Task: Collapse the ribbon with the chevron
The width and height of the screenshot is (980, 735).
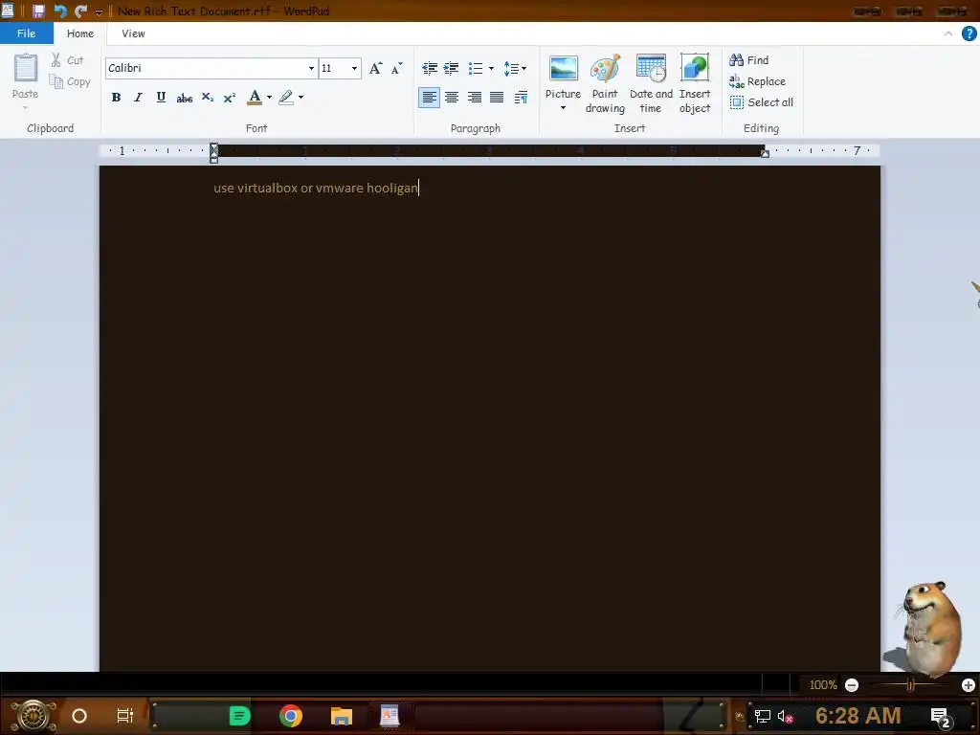Action: (x=948, y=33)
